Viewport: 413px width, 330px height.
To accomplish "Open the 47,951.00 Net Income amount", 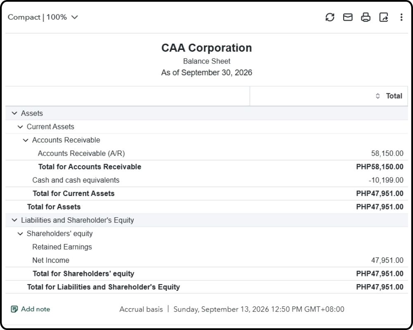I will (387, 260).
